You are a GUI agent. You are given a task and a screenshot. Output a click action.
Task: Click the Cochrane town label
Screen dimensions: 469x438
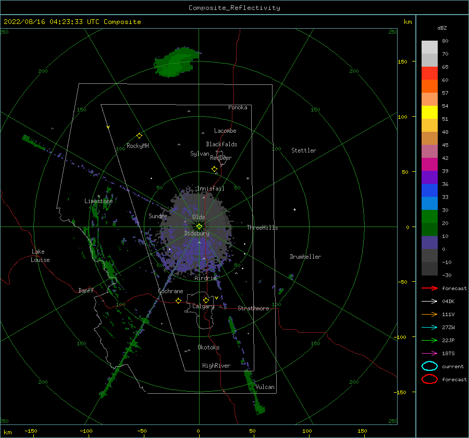tap(170, 291)
